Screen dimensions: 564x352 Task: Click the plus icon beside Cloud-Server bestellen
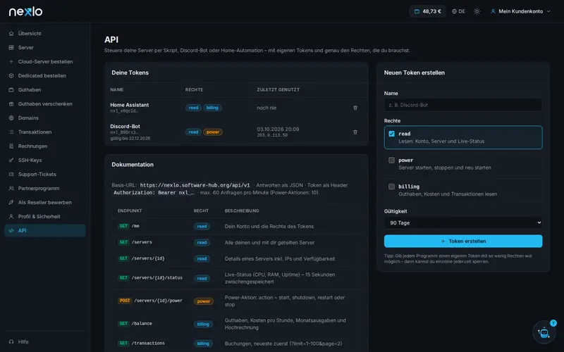point(11,61)
